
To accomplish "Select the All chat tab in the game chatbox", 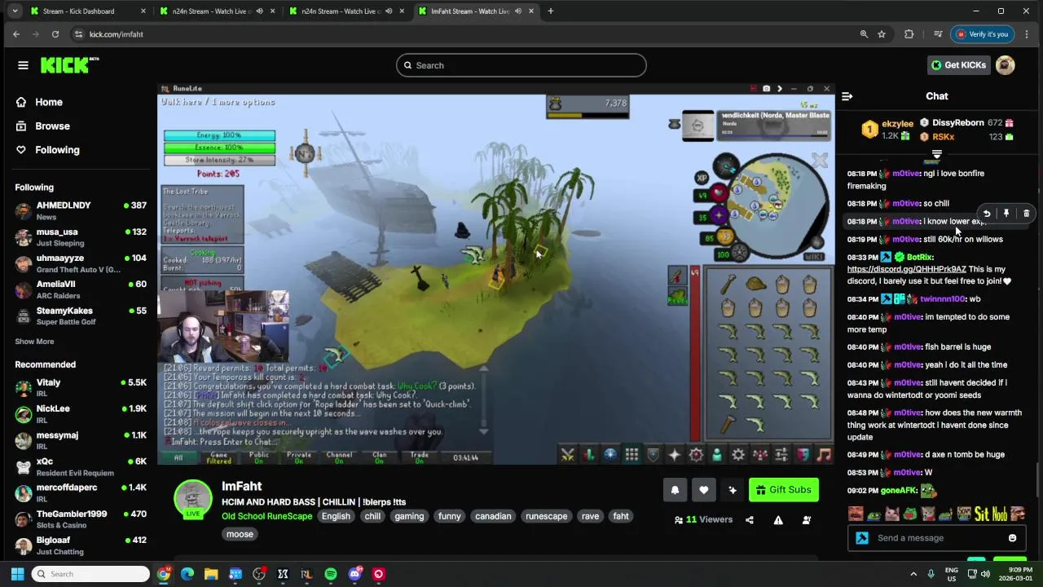I will pos(178,457).
